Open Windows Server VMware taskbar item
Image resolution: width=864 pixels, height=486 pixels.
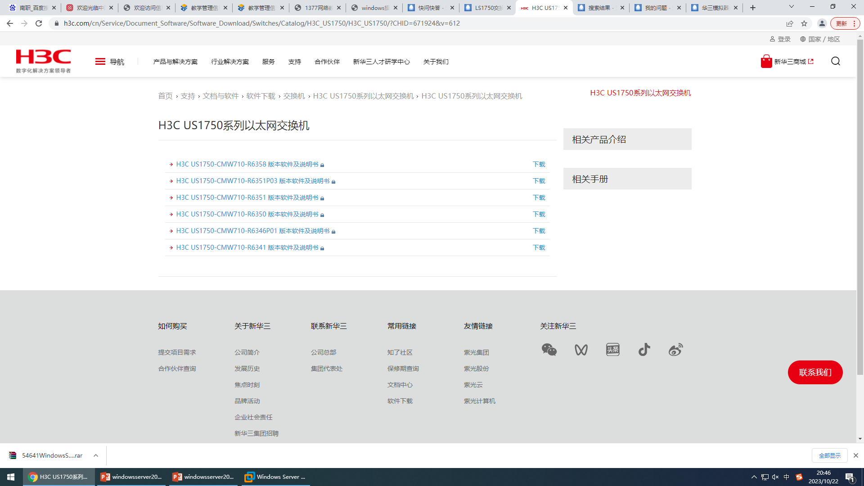275,477
